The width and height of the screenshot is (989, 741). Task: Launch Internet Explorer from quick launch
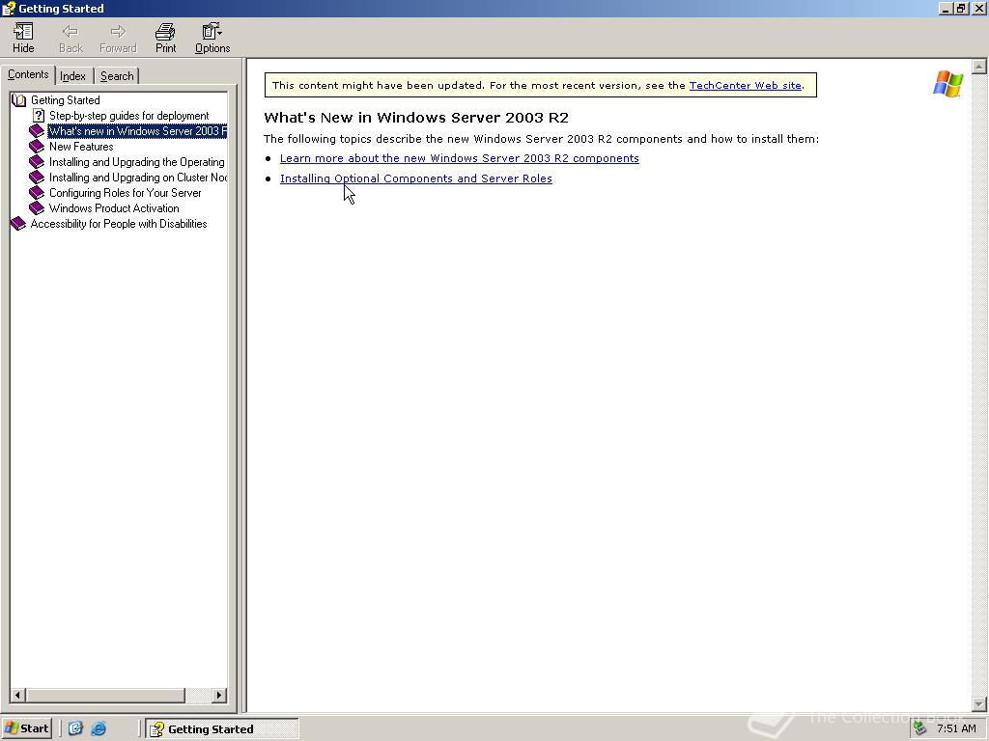pos(99,728)
